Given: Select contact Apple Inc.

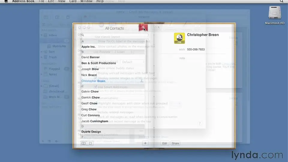Looking at the screenshot, I should pyautogui.click(x=88, y=47).
